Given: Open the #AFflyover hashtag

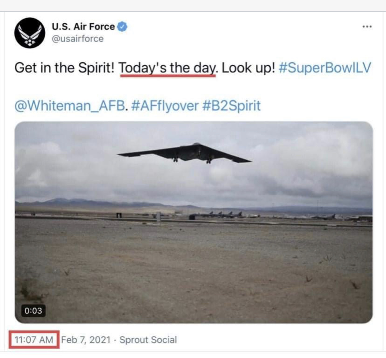Looking at the screenshot, I should (165, 106).
